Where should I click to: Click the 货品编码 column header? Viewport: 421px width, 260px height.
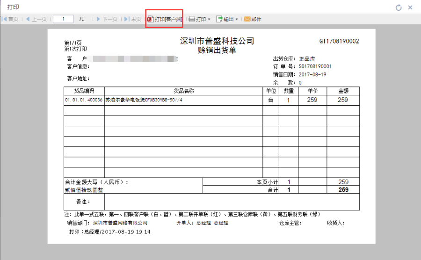click(x=84, y=91)
